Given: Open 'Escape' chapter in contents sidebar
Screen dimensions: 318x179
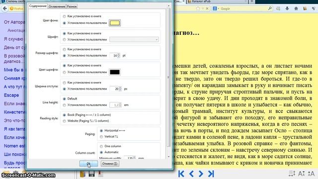Looking at the screenshot, I should click(11, 95).
